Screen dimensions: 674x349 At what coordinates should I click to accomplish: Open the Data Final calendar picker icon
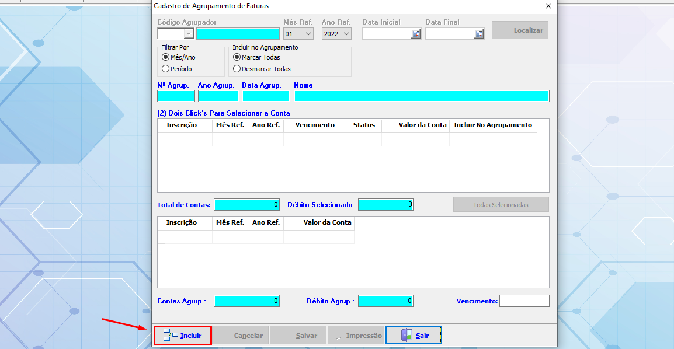[479, 34]
